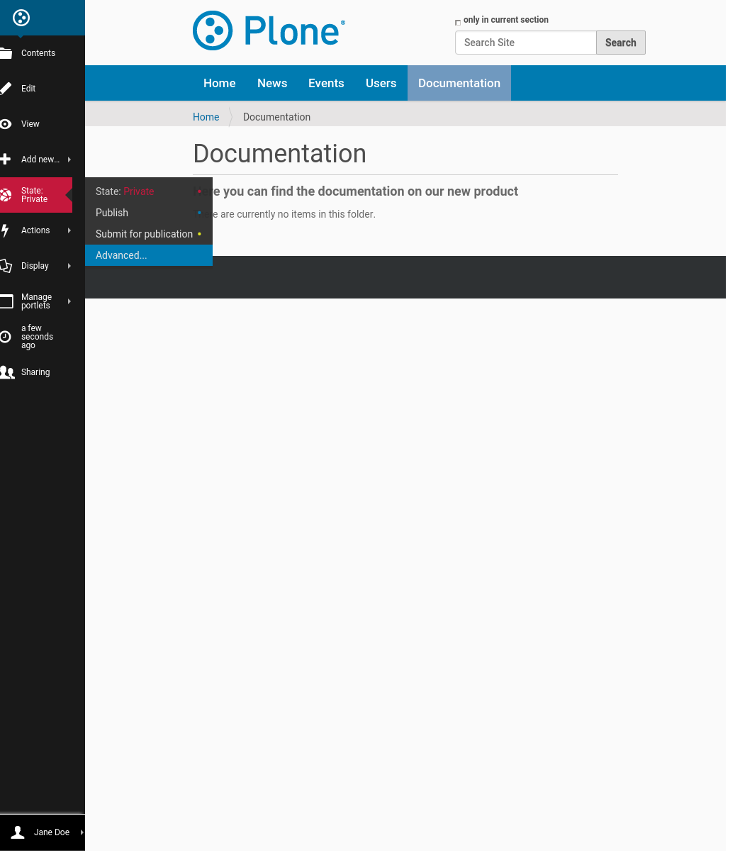Click the Edit pencil icon
This screenshot has height=865, width=740.
click(x=6, y=89)
